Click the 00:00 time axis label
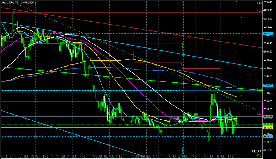This screenshot has height=159, width=276. 109,157
